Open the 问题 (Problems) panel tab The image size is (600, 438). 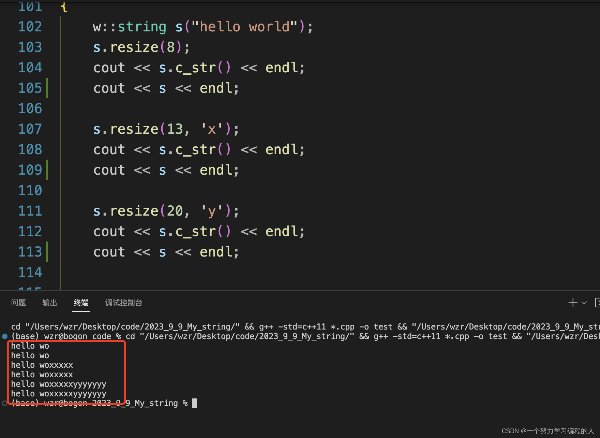click(18, 303)
